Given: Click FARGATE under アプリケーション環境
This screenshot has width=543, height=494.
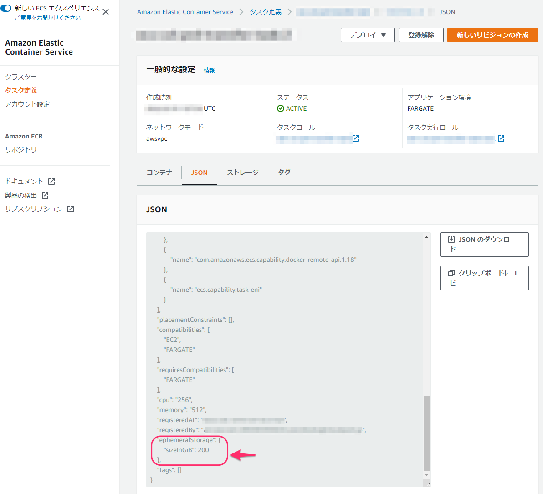Looking at the screenshot, I should 420,108.
